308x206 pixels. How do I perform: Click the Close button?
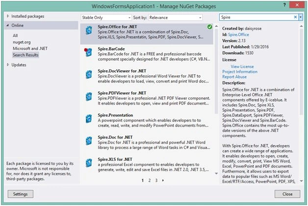click(x=287, y=194)
